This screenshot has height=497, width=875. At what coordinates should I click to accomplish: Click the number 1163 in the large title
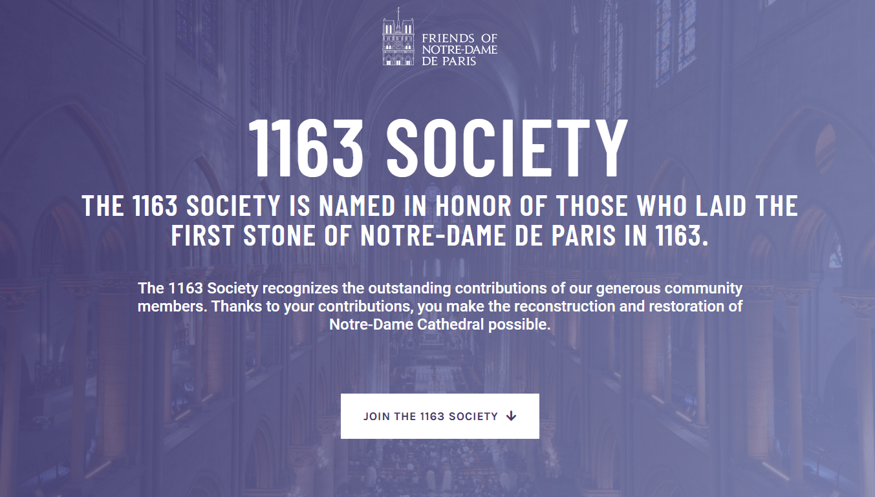pos(306,149)
